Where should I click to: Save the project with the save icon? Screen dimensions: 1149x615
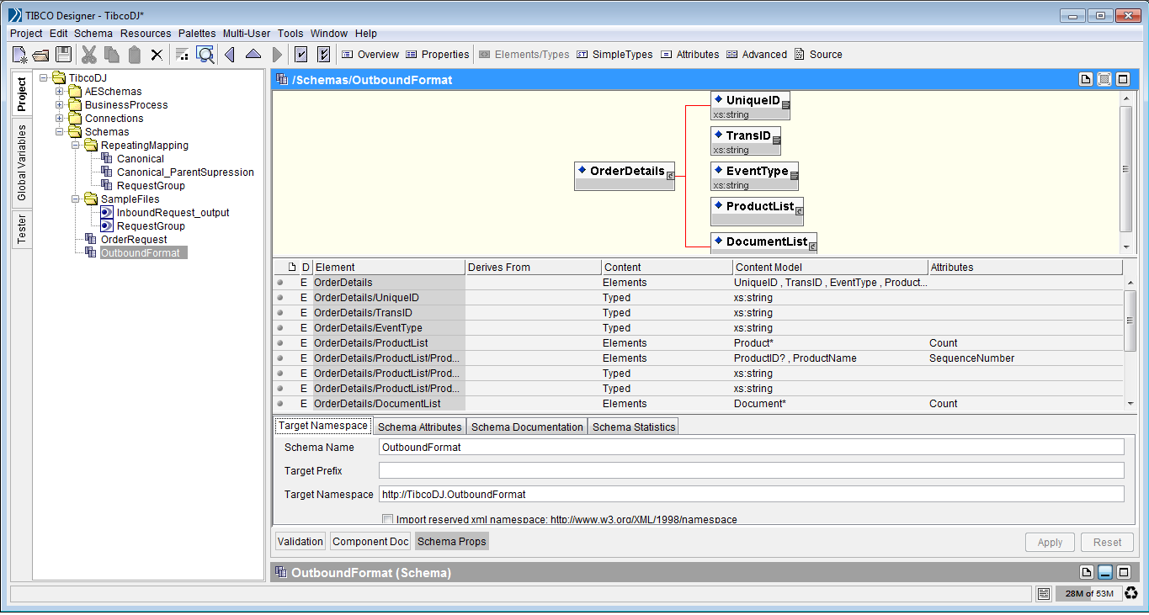(x=62, y=54)
